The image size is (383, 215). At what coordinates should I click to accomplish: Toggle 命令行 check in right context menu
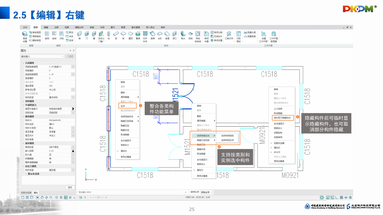277,152
